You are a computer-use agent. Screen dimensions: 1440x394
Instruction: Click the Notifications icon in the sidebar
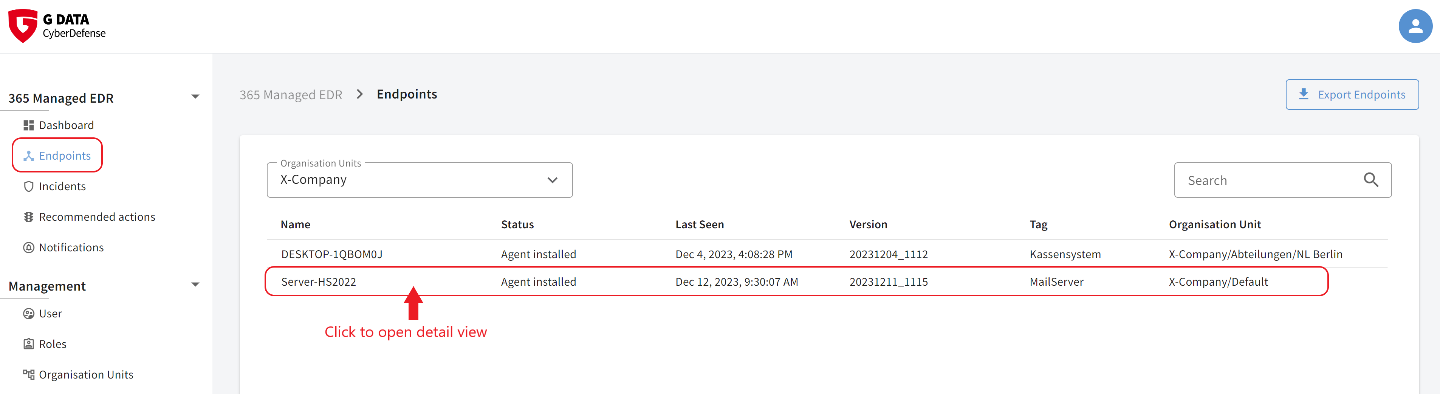[x=28, y=248]
